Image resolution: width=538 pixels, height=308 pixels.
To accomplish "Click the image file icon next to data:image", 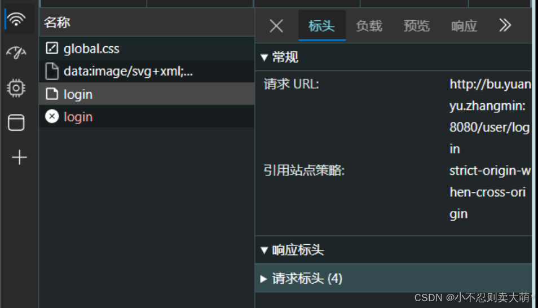I will click(52, 71).
